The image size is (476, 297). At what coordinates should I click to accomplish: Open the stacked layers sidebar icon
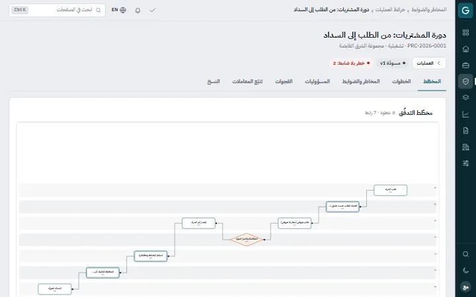coord(465,98)
